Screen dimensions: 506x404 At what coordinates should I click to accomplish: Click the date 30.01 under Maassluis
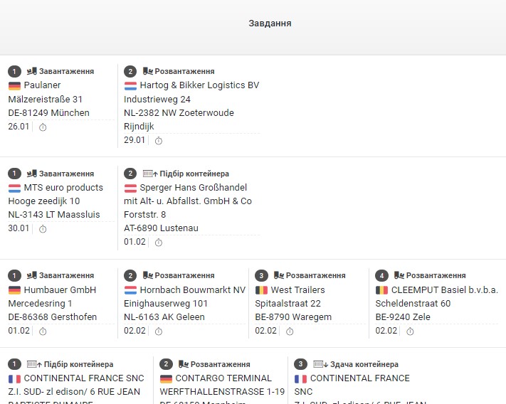point(19,228)
